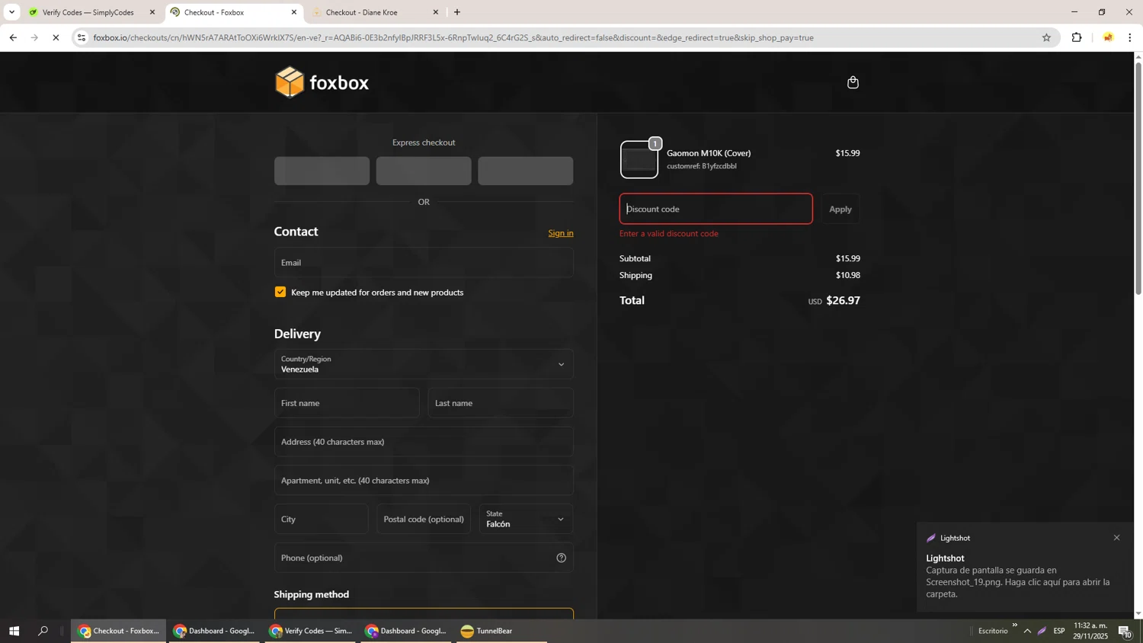1143x643 pixels.
Task: Open Chrome three-dot menu
Action: [1129, 37]
